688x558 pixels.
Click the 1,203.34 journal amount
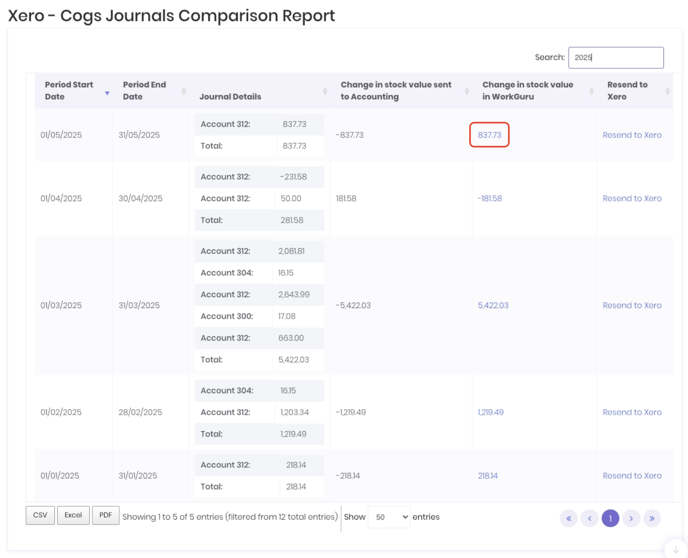pos(295,412)
